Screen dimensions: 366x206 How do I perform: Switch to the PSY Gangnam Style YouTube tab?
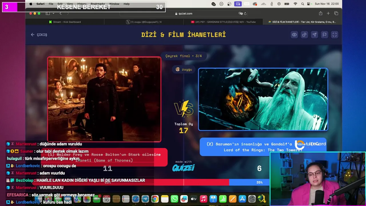[223, 22]
